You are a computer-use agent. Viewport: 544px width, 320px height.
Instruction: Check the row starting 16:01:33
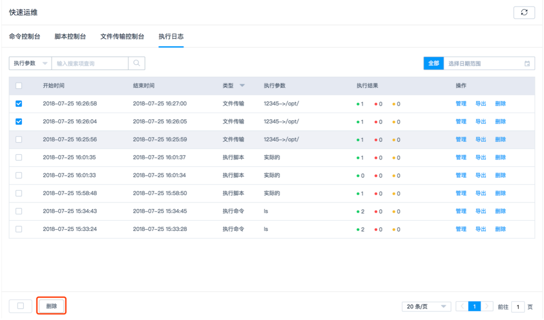pos(19,175)
